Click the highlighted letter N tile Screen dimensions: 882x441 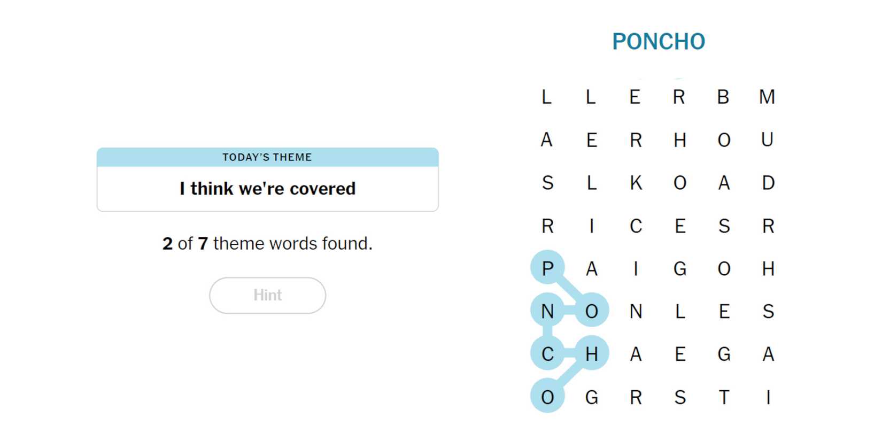(547, 311)
